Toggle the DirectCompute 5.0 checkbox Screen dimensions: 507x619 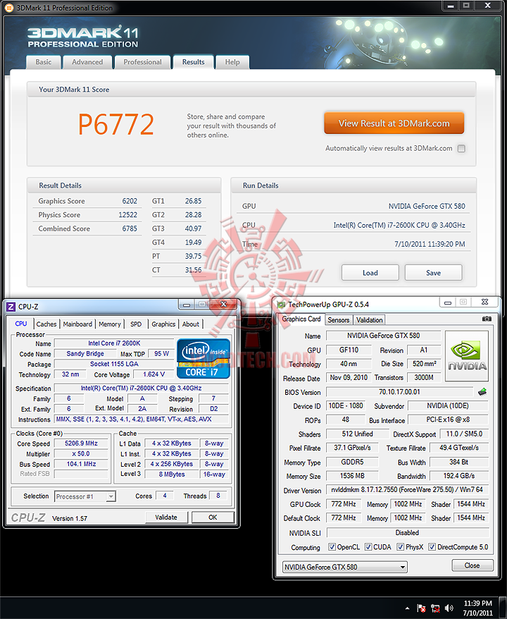pyautogui.click(x=432, y=547)
